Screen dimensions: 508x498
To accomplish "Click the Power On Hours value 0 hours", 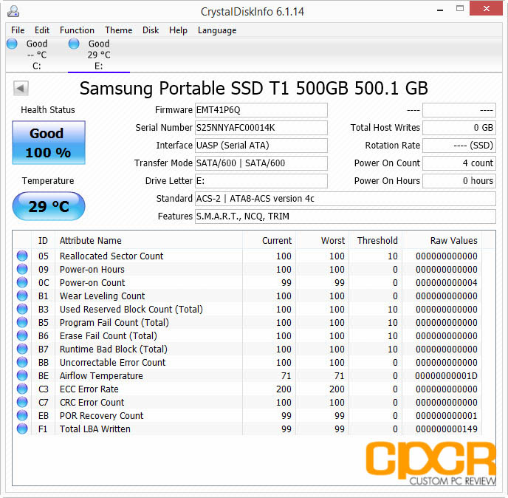I will pyautogui.click(x=459, y=180).
